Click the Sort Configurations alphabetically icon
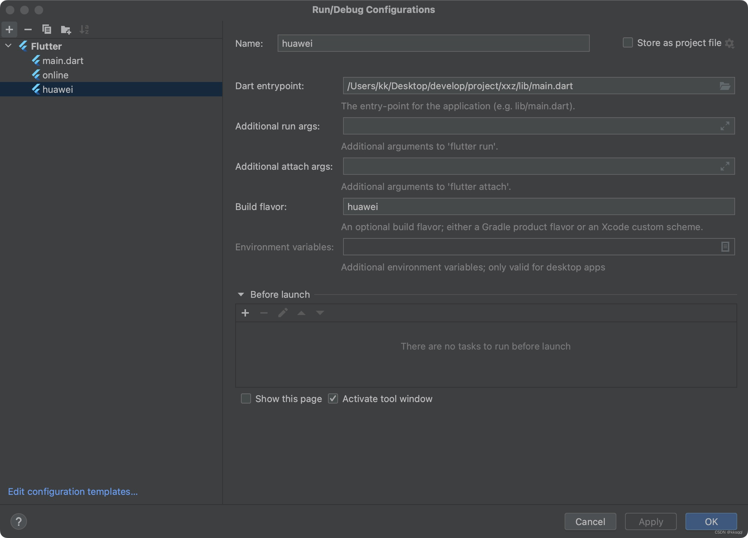Image resolution: width=748 pixels, height=538 pixels. tap(84, 29)
